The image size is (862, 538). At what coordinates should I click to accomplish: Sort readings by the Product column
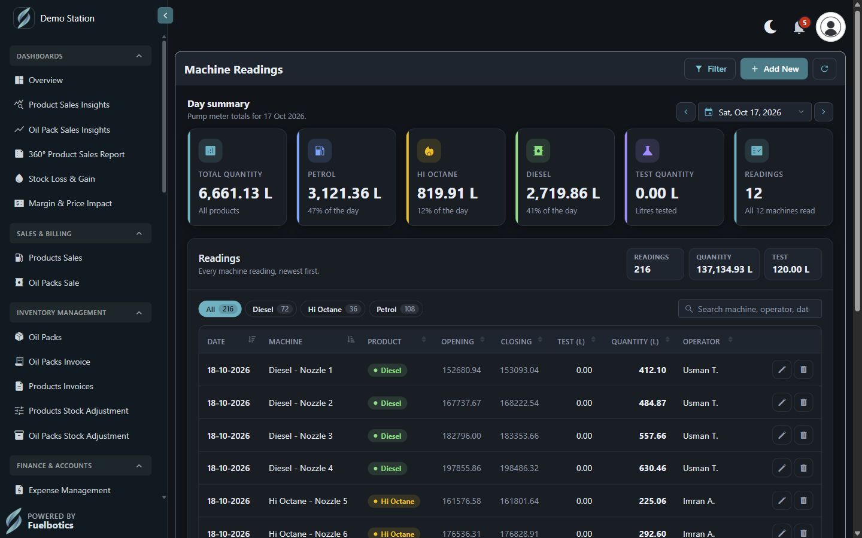424,340
